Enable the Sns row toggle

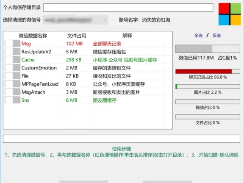click(13, 100)
